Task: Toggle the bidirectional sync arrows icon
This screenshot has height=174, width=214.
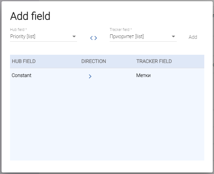Action: (93, 38)
